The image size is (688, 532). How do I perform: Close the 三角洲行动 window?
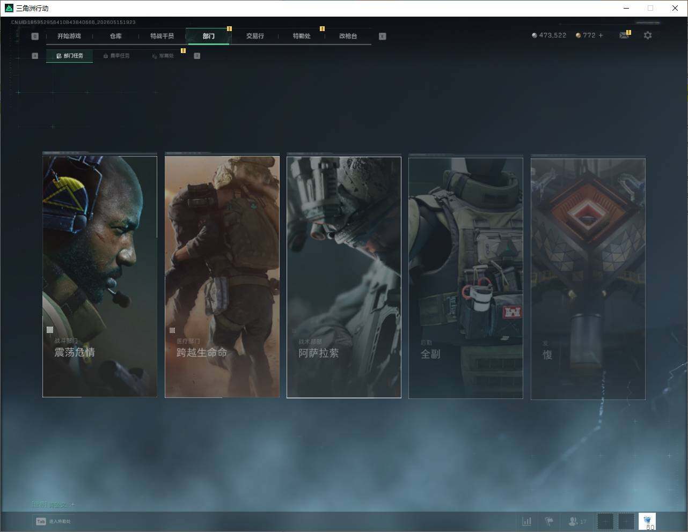pos(675,8)
